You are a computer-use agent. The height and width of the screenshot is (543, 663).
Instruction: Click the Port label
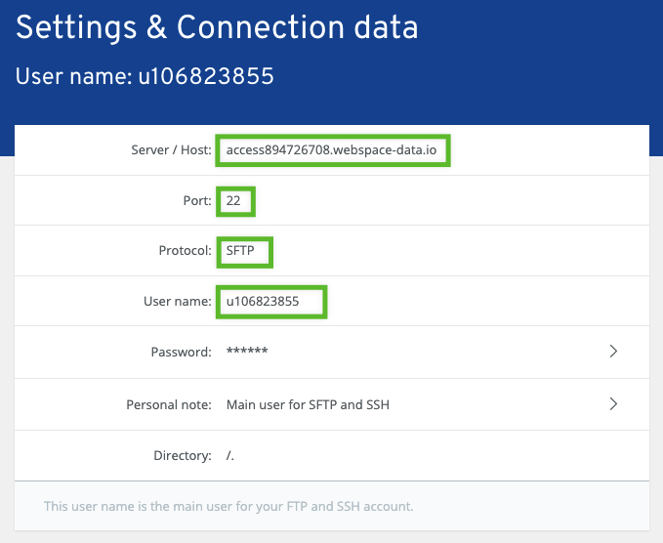click(197, 200)
